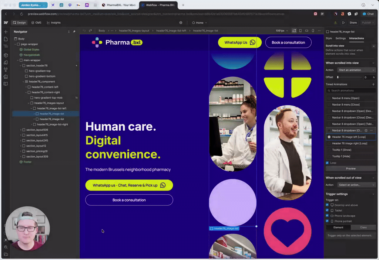The height and width of the screenshot is (260, 379).
Task: Pin the Navigator panel
Action: (74, 32)
